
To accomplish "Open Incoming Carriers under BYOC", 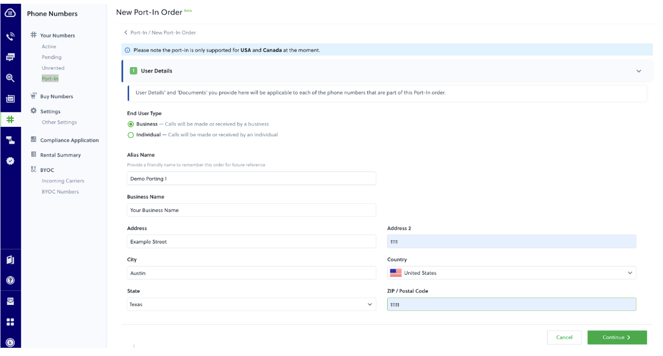I will click(63, 181).
